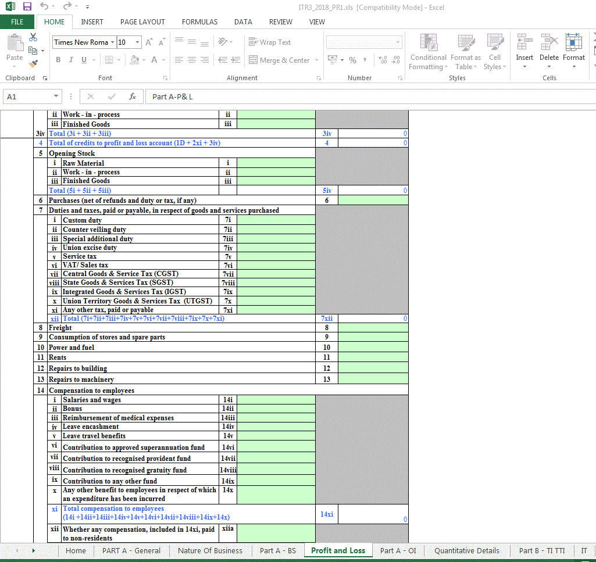The width and height of the screenshot is (596, 562).
Task: Open the FILE tab
Action: point(17,22)
